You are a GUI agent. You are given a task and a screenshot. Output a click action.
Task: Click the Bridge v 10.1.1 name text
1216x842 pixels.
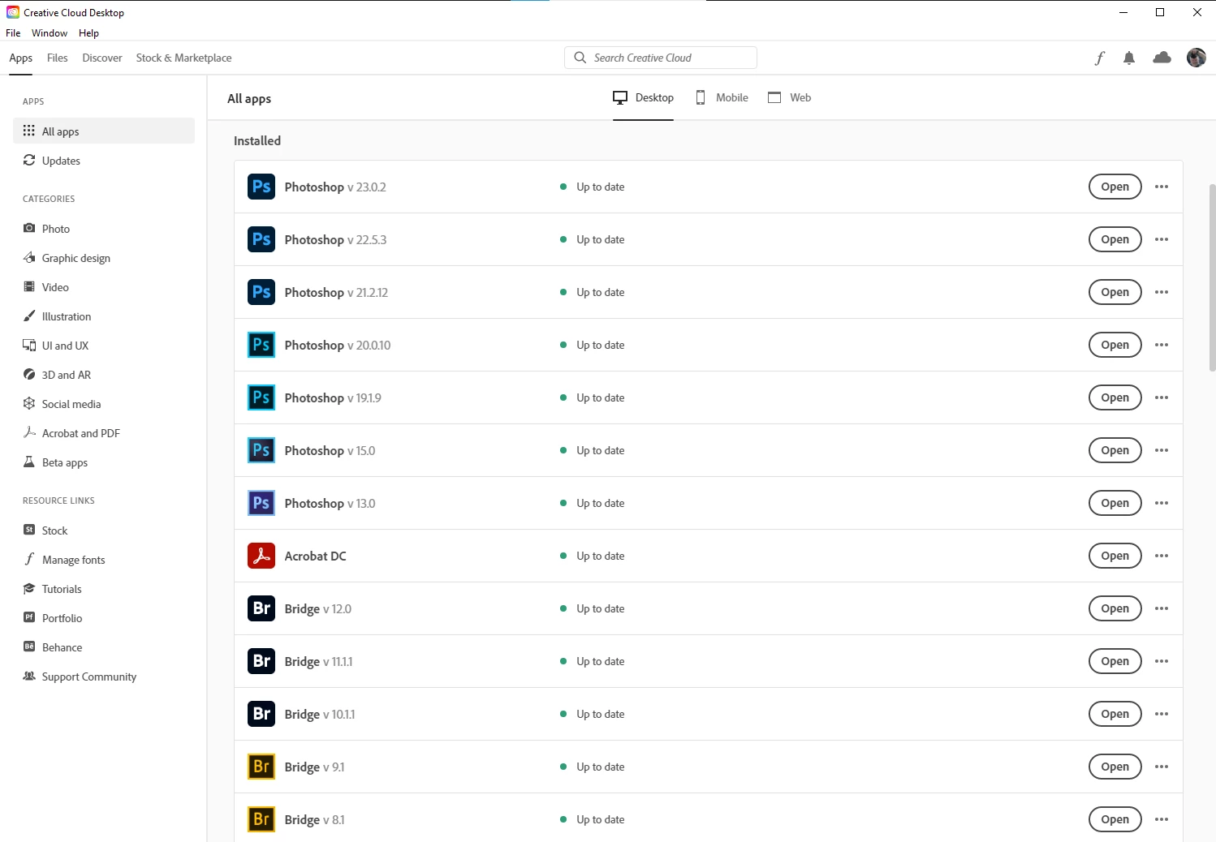pos(320,715)
